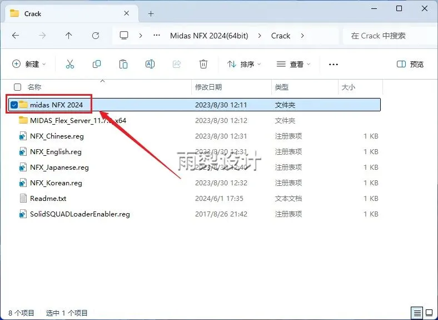
Task: Click the Crack breadcrumb in address bar
Action: (x=281, y=36)
